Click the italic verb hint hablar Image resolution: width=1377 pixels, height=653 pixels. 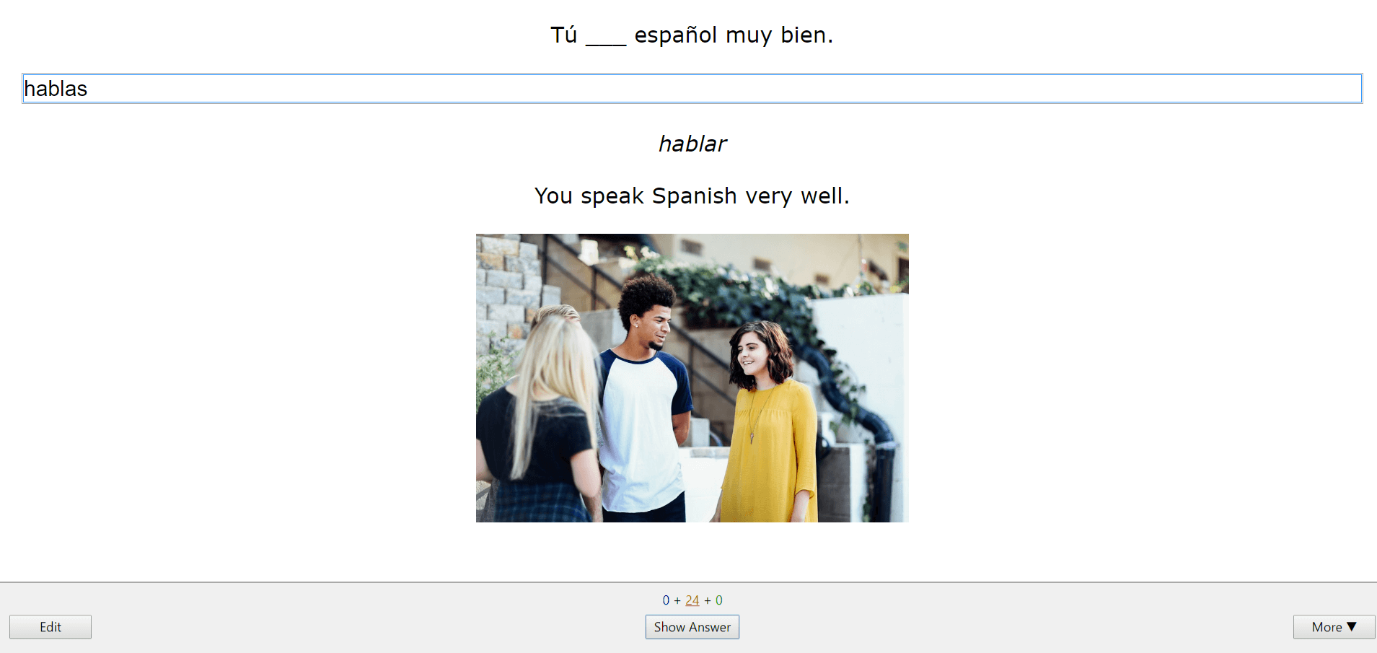[692, 144]
